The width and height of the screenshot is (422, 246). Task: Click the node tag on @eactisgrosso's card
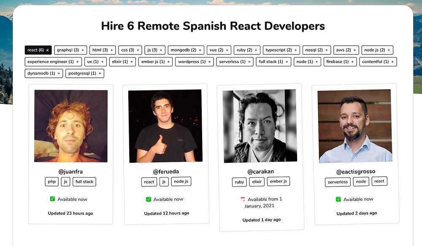click(361, 182)
